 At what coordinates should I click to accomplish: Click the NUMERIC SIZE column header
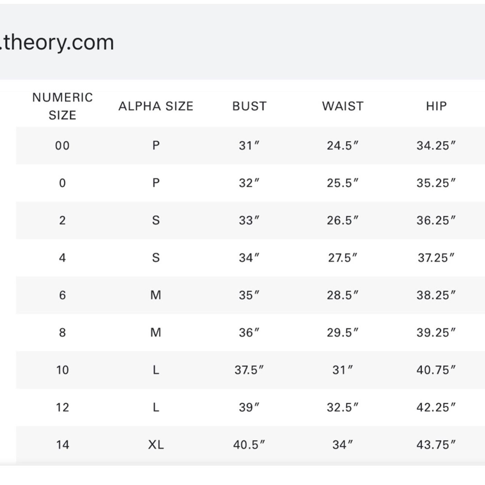point(62,106)
